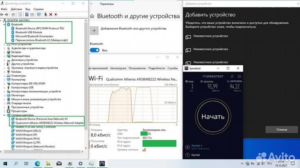Screen dimensions: 300x168
Task: Select Bluetooth Device (Personal Area Network) #2
Action: pyautogui.click(x=42, y=119)
